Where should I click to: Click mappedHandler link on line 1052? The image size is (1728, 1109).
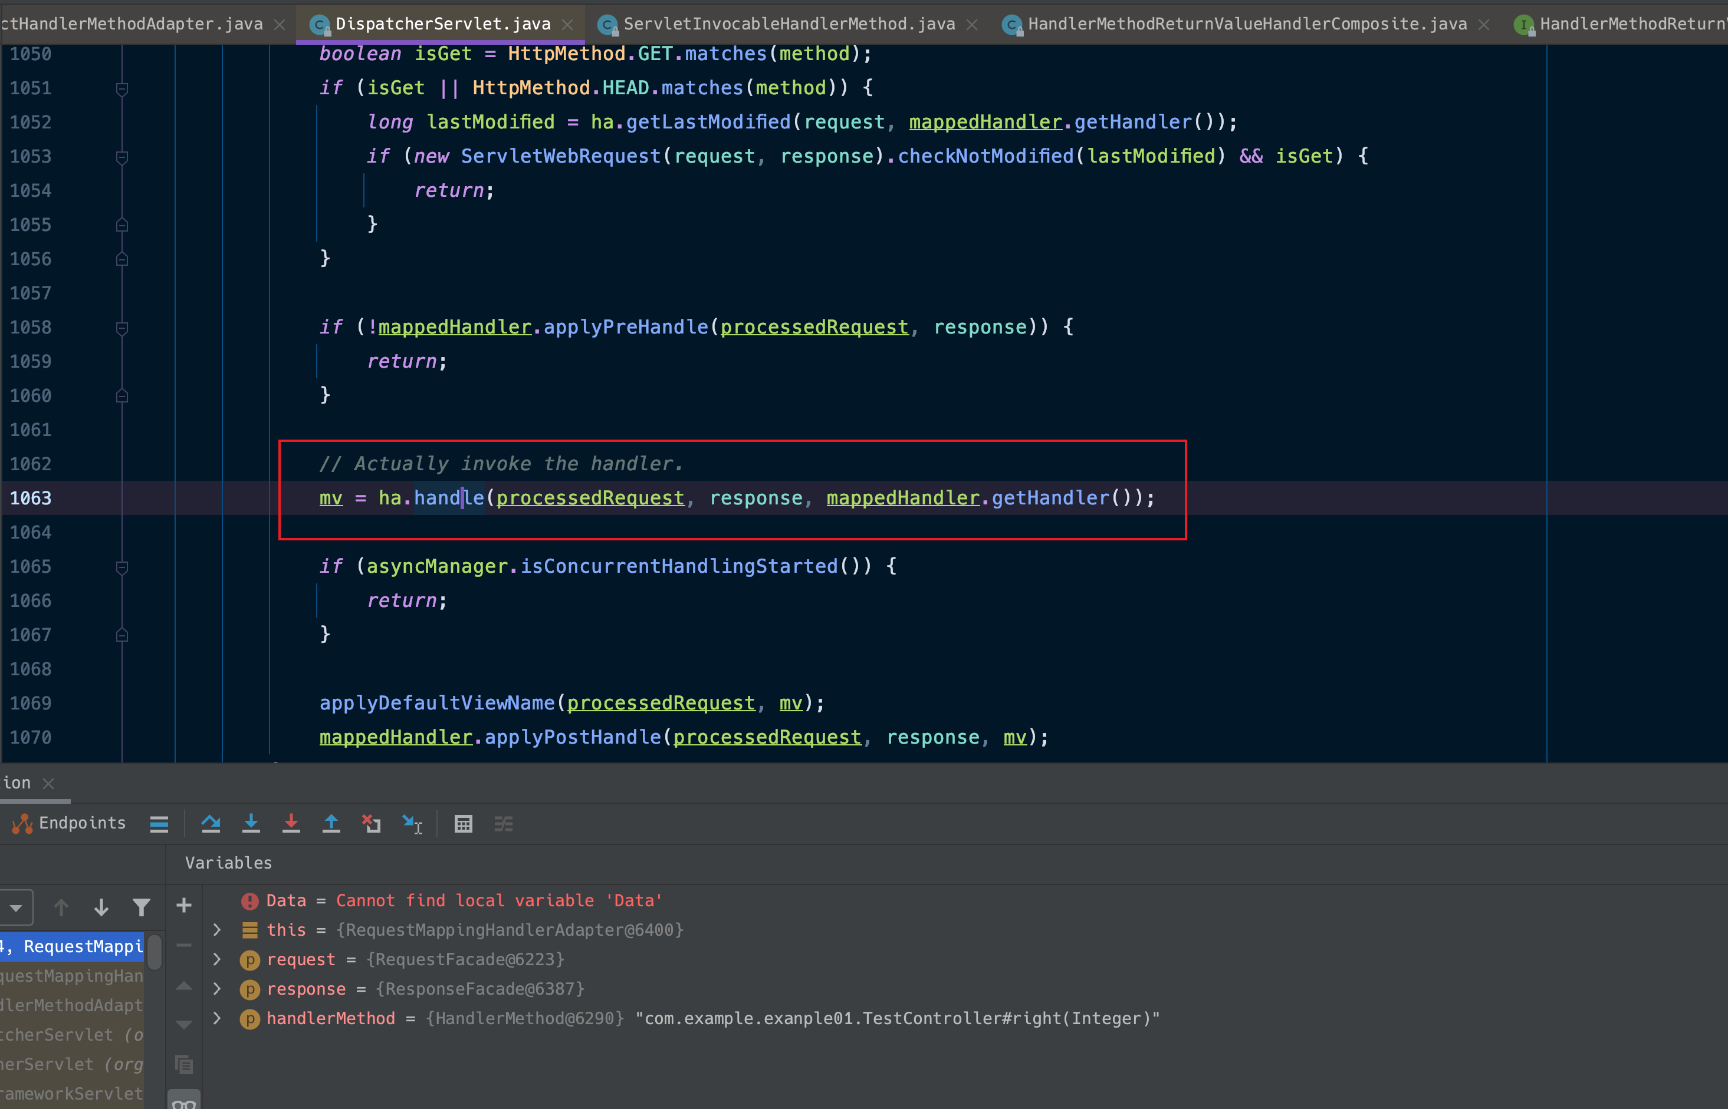tap(985, 123)
